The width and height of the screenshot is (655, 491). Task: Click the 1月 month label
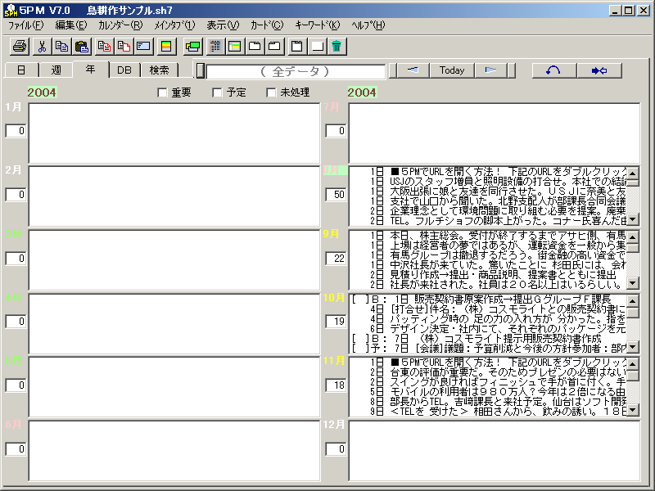tap(13, 107)
